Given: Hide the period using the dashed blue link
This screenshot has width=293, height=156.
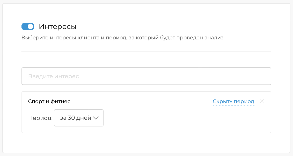Looking at the screenshot, I should pos(233,101).
